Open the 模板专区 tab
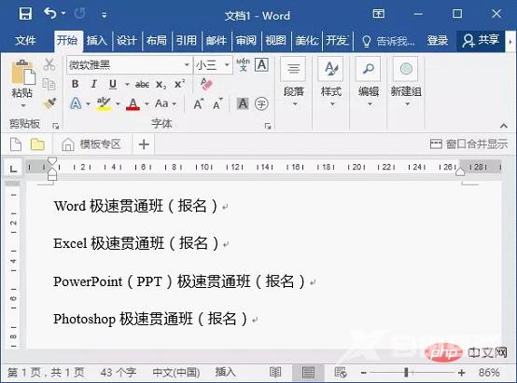Viewport: 517px width, 383px height. pyautogui.click(x=91, y=144)
